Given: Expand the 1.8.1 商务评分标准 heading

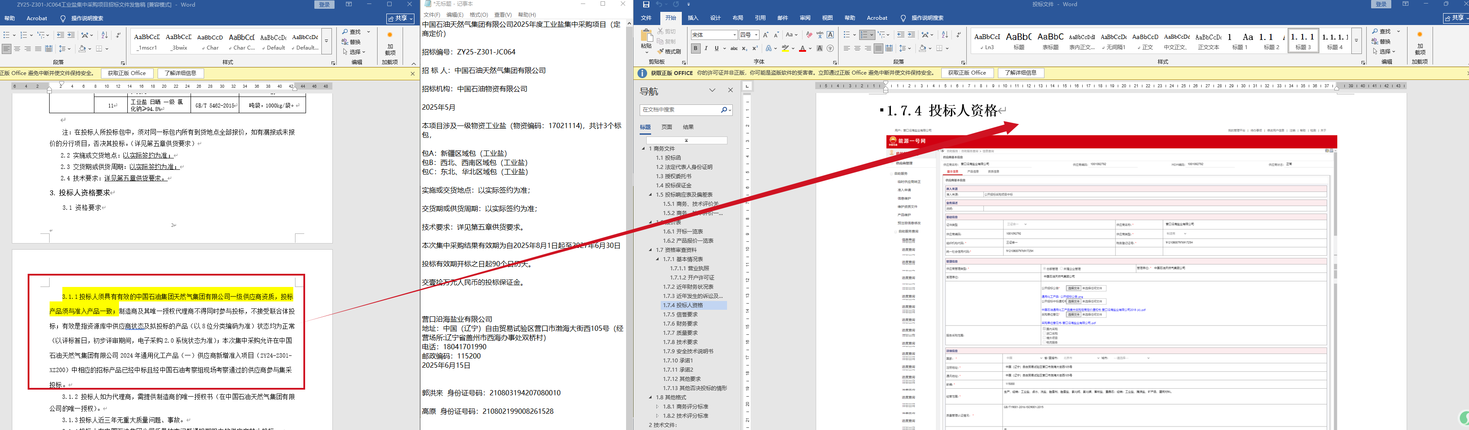Looking at the screenshot, I should coord(658,407).
